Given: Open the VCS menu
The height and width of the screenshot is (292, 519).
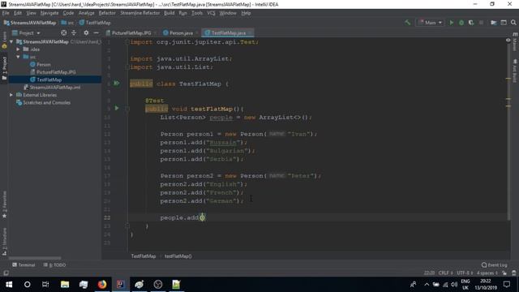Looking at the screenshot, I should point(211,13).
